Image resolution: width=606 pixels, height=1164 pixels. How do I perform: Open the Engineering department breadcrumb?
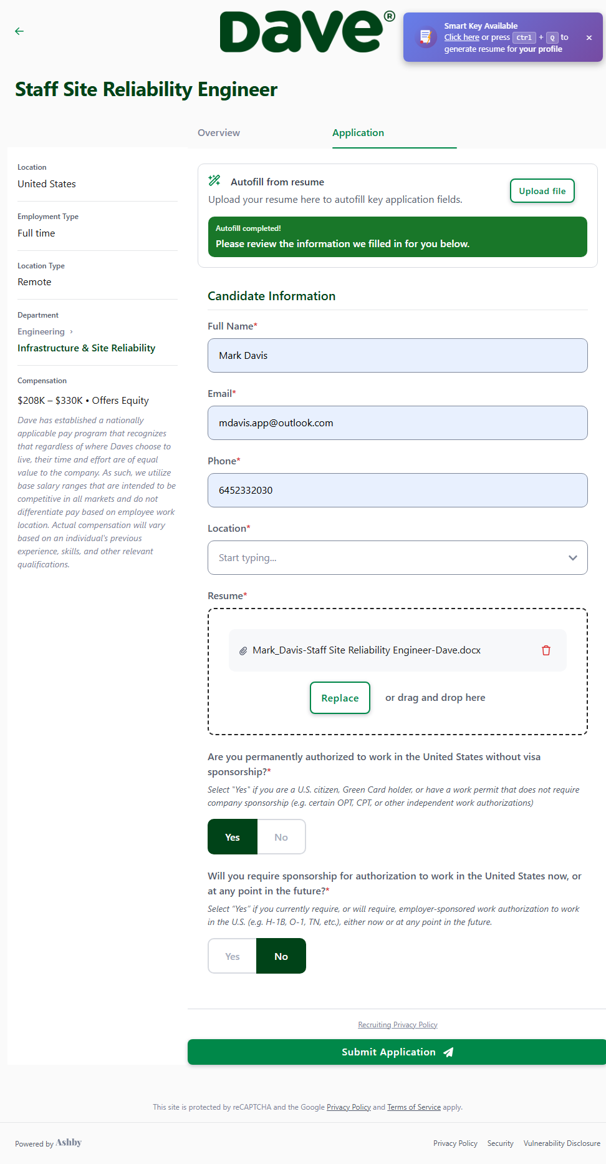(41, 331)
